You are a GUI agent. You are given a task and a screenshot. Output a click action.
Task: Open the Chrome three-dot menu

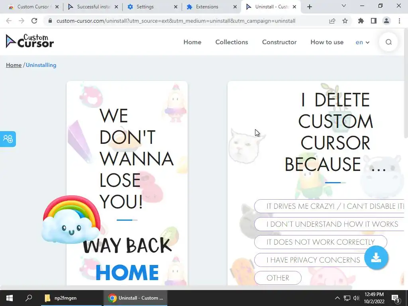[x=399, y=21]
